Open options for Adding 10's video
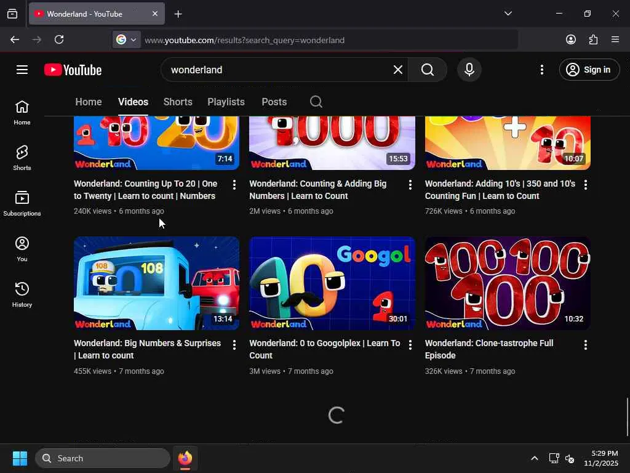The height and width of the screenshot is (473, 630). click(x=586, y=185)
